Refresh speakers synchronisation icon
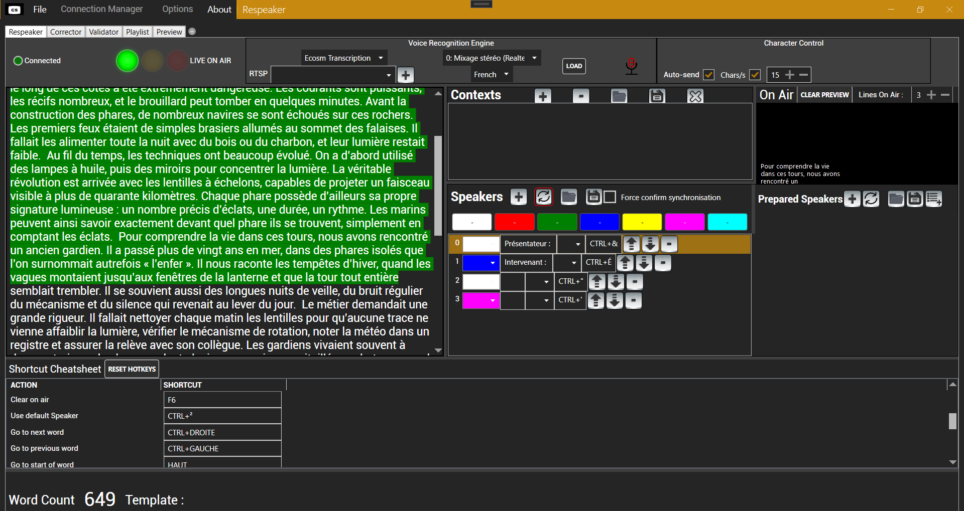Viewport: 964px width, 511px height. [x=544, y=197]
